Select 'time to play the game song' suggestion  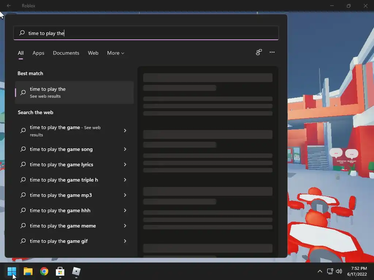75,149
